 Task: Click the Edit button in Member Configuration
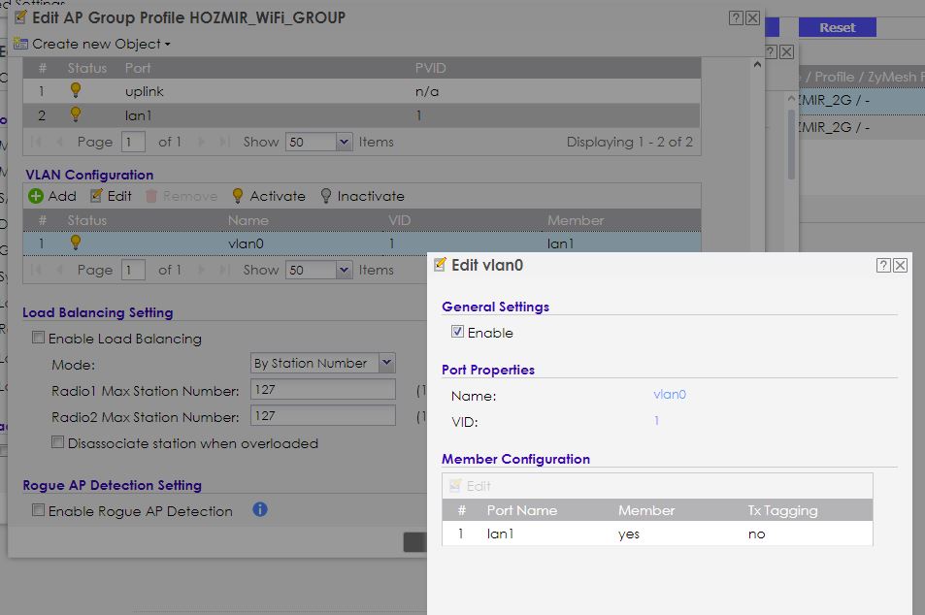point(470,486)
